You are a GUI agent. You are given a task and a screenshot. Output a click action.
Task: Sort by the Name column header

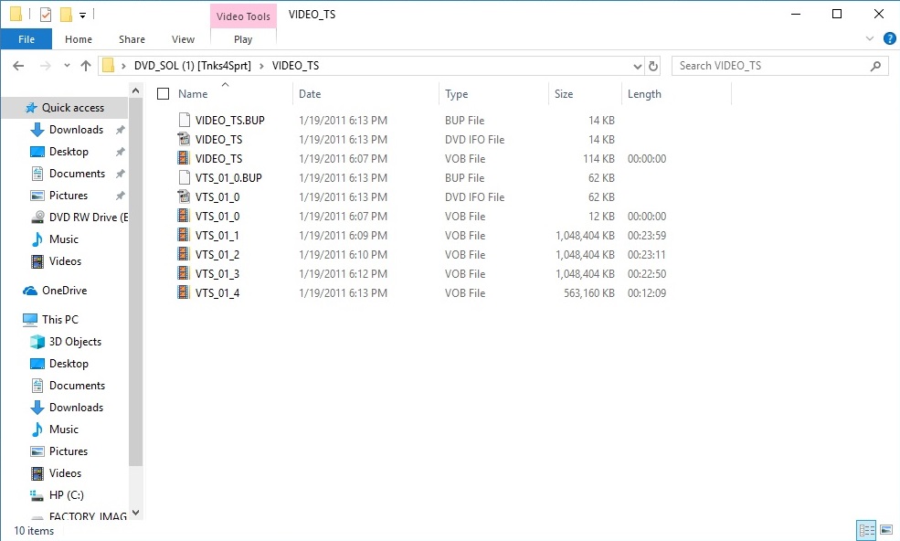pyautogui.click(x=193, y=94)
